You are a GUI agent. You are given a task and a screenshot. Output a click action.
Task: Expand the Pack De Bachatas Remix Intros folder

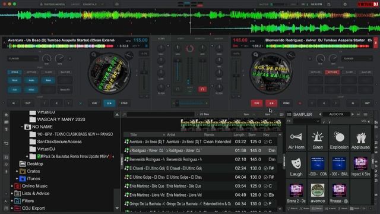click(27, 156)
